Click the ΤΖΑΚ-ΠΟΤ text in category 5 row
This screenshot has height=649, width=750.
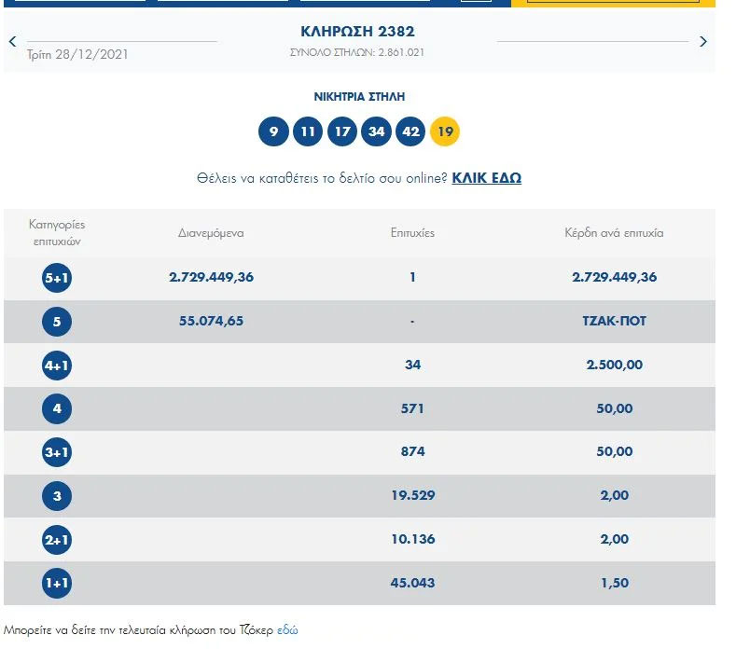click(x=614, y=321)
